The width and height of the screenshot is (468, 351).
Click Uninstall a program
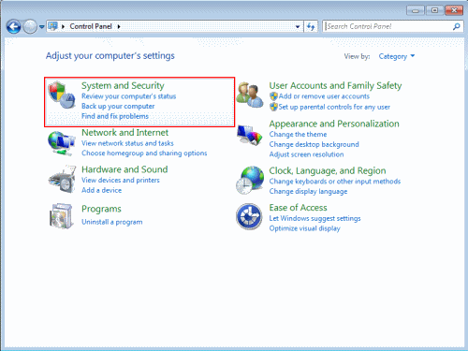coord(112,222)
